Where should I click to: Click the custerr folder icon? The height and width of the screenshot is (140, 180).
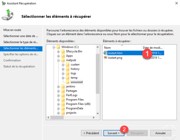coord(68,64)
